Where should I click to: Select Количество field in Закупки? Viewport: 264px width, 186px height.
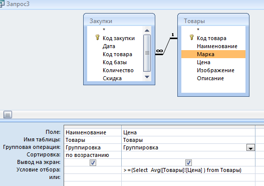[118, 70]
